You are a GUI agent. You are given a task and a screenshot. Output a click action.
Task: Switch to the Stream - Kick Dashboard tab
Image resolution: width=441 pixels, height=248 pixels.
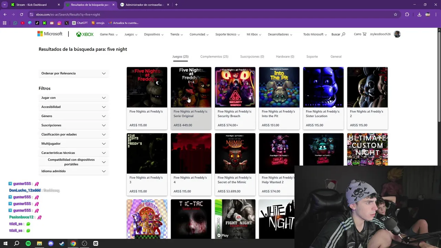click(x=35, y=5)
